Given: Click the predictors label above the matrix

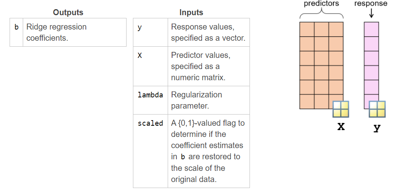Looking at the screenshot, I should [321, 4].
